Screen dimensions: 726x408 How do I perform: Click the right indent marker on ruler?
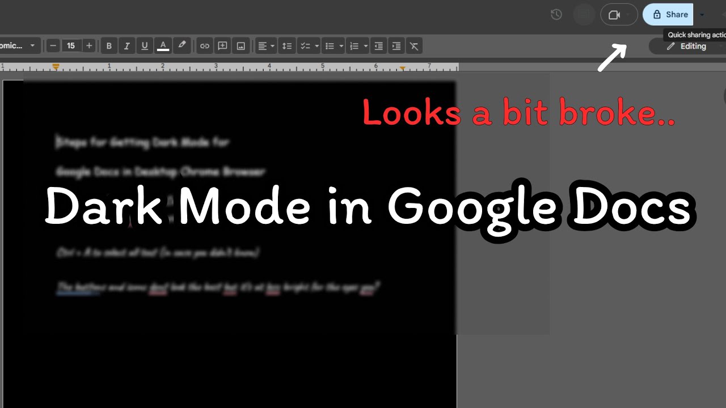click(403, 68)
